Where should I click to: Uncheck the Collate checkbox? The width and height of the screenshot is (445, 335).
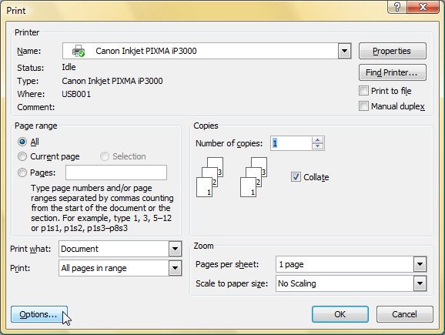296,177
